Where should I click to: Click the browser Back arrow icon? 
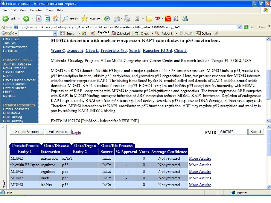6,18
